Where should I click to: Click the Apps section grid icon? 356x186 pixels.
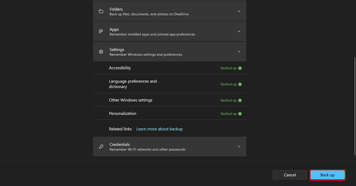pos(101,32)
